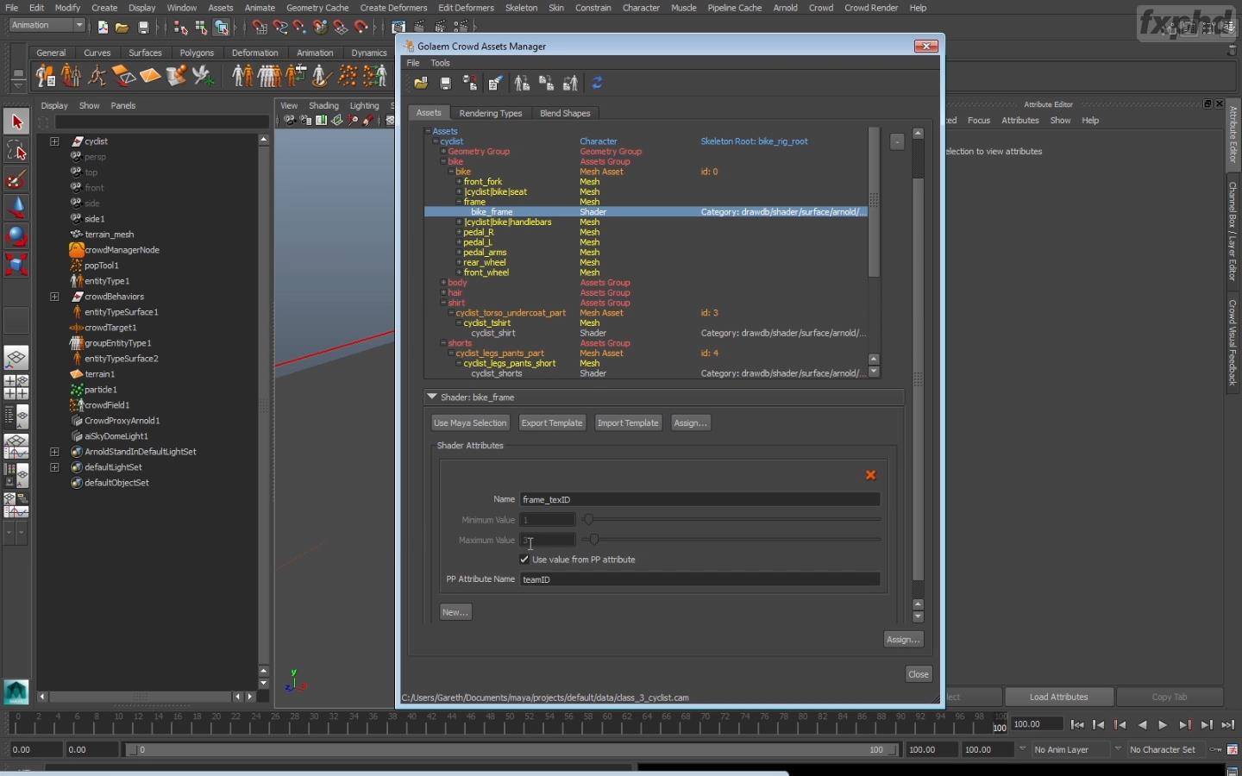Uncheck Use value from PP attribute

coord(524,560)
